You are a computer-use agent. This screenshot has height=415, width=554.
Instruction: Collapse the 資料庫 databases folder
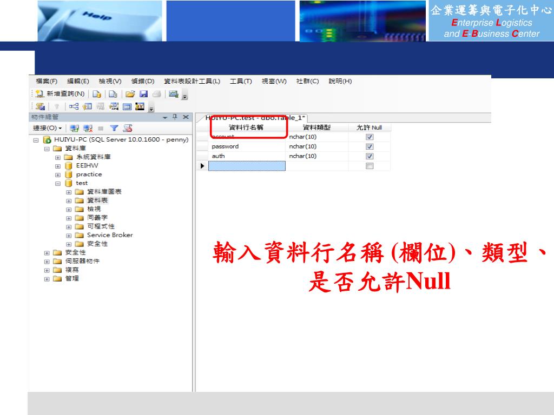[47, 149]
